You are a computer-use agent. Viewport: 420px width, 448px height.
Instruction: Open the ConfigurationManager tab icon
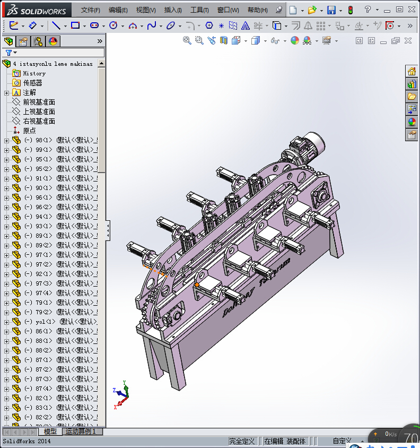pos(38,41)
